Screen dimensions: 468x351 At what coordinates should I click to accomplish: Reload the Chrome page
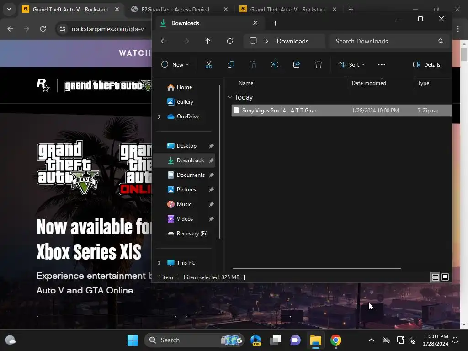click(x=43, y=29)
